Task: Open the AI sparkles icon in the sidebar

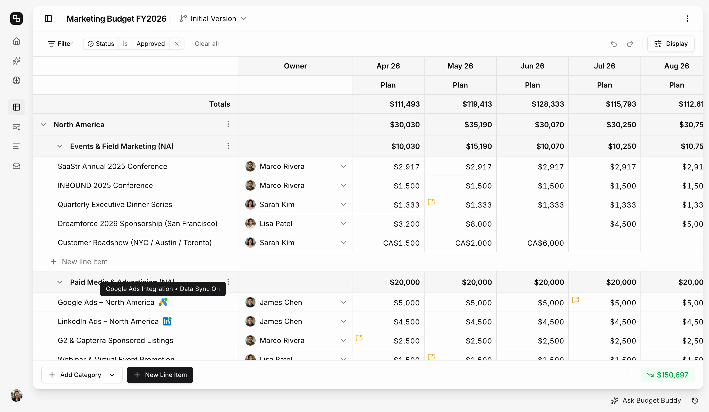Action: (x=16, y=61)
